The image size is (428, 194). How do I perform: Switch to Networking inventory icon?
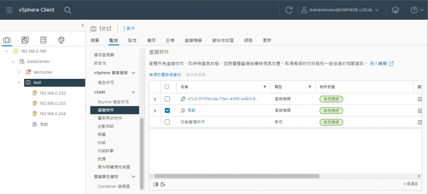point(61,40)
